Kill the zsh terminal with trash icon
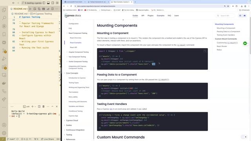251x141 pixels. (44, 107)
